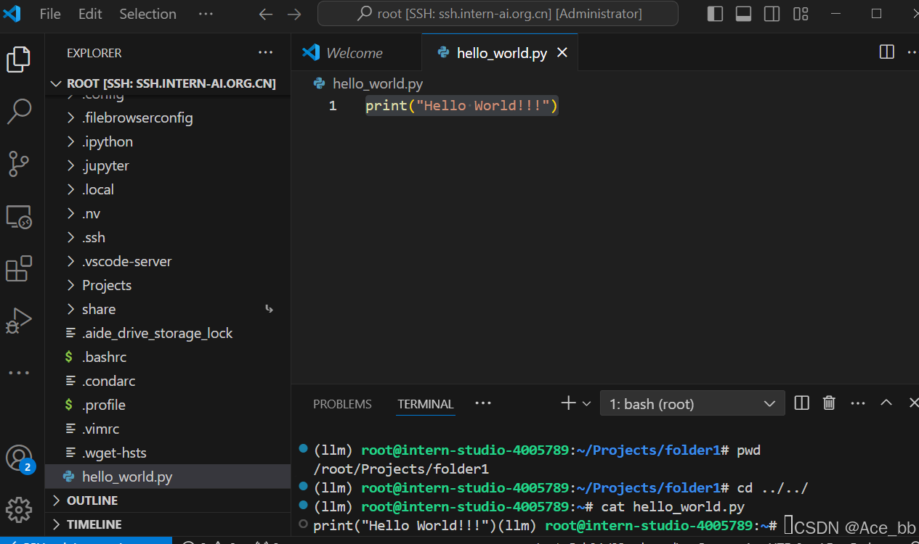Viewport: 919px width, 544px height.
Task: Open Explorer views and more actions
Action: 266,53
